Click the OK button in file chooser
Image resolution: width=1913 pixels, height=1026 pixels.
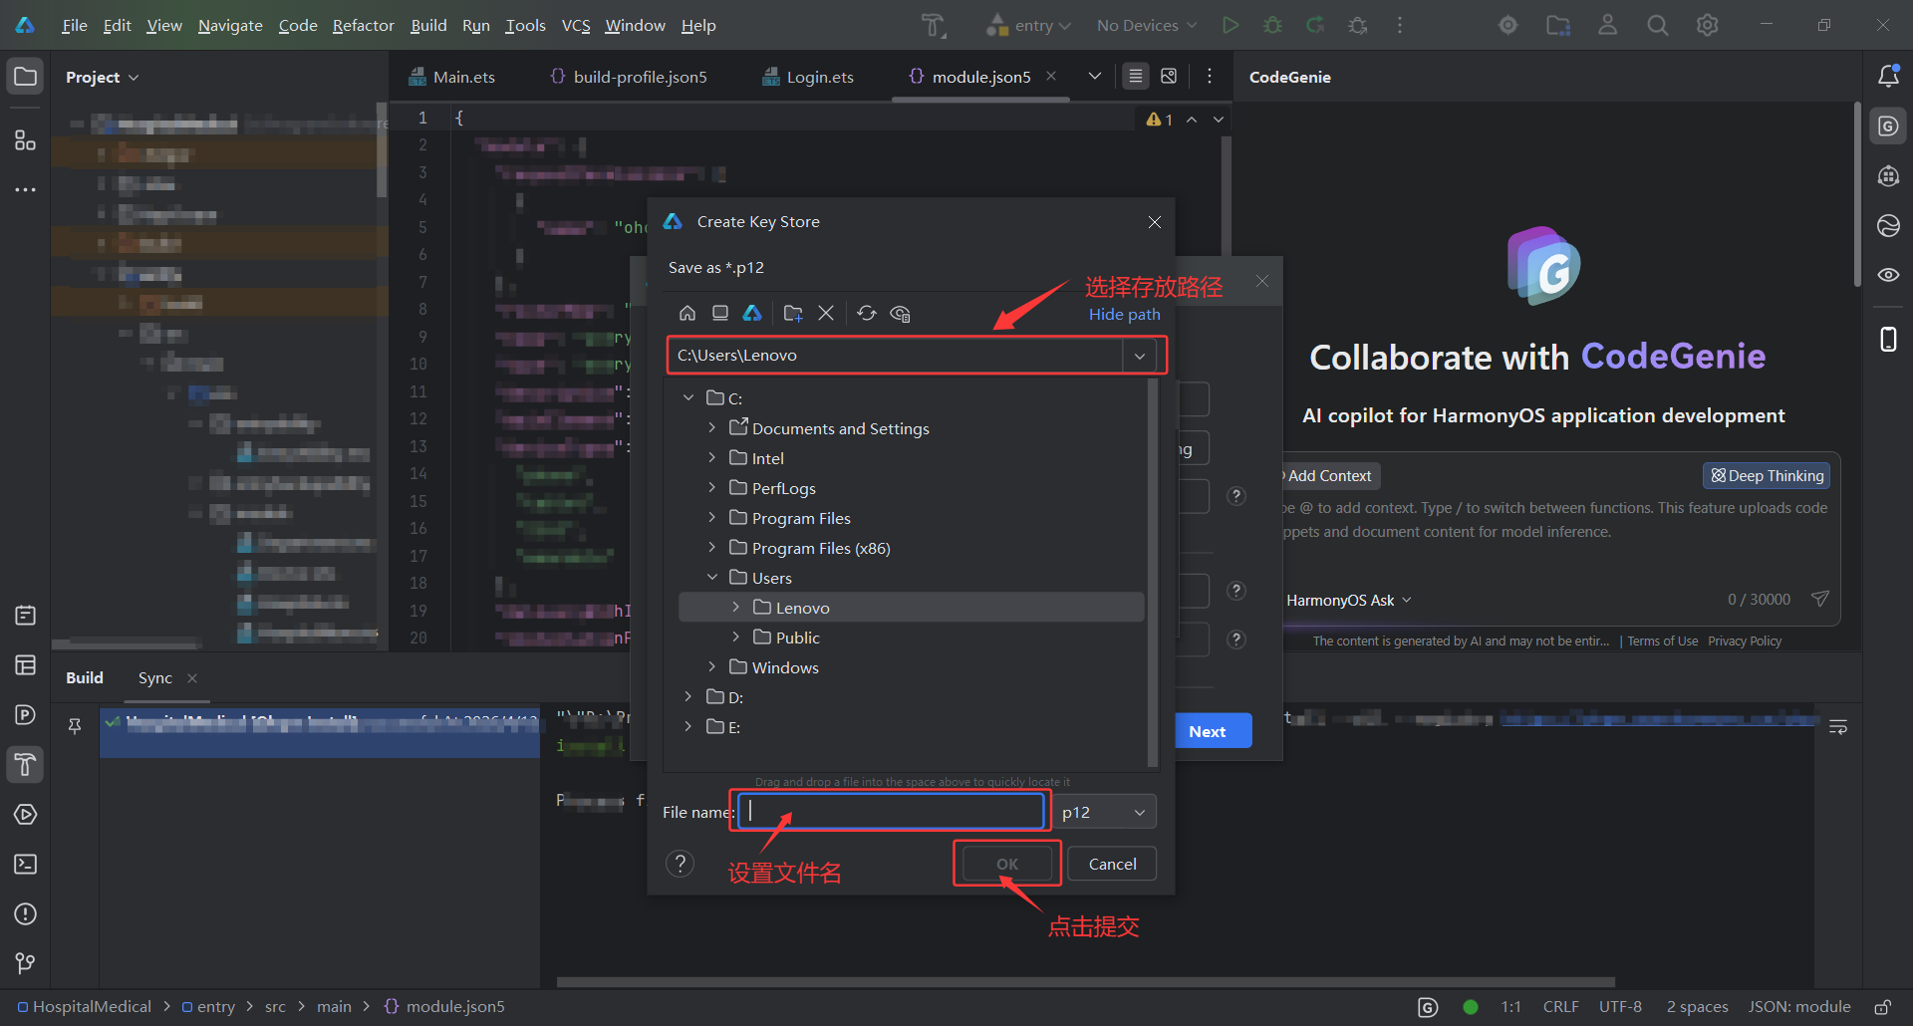[1007, 864]
